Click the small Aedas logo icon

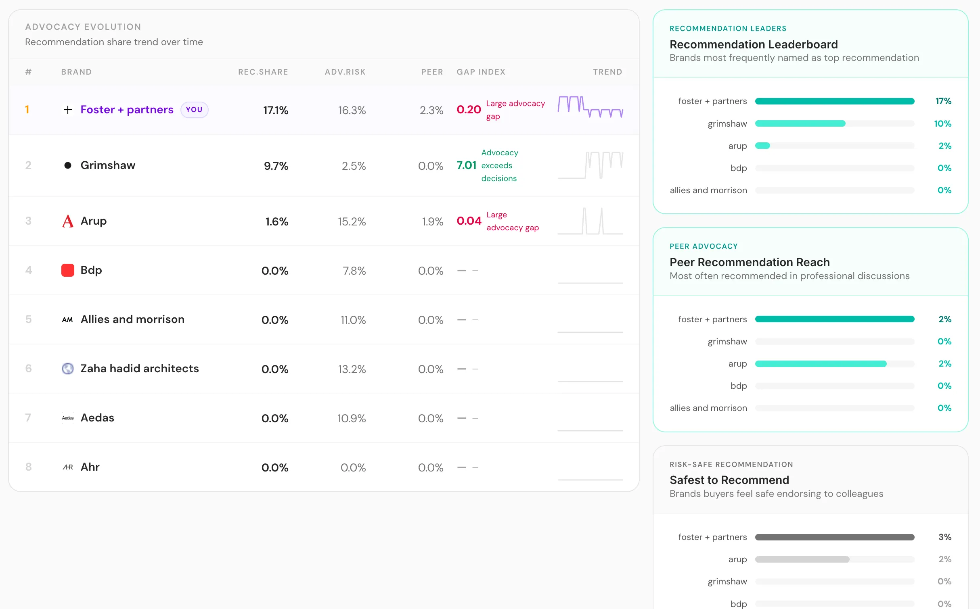click(x=68, y=418)
